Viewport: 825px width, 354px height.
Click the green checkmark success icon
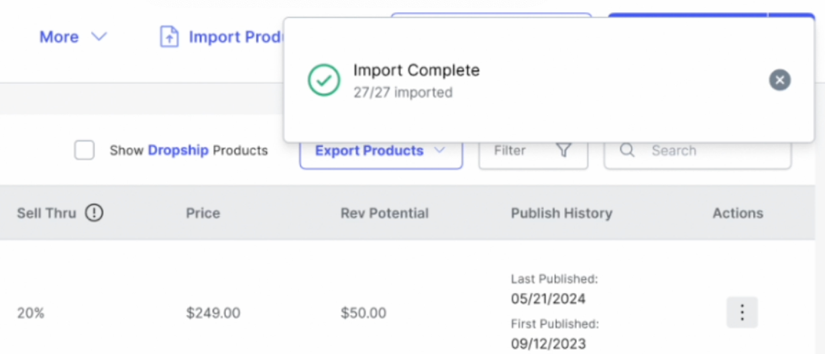324,80
